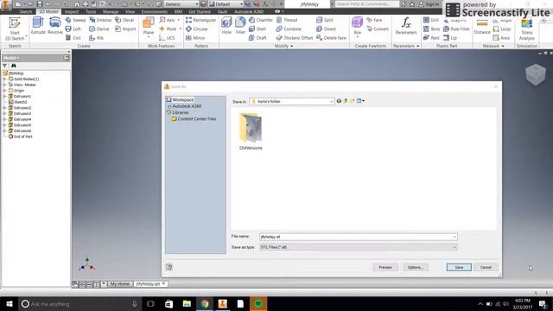Open the Tools ribbon tab
The height and width of the screenshot is (311, 553).
(x=91, y=11)
